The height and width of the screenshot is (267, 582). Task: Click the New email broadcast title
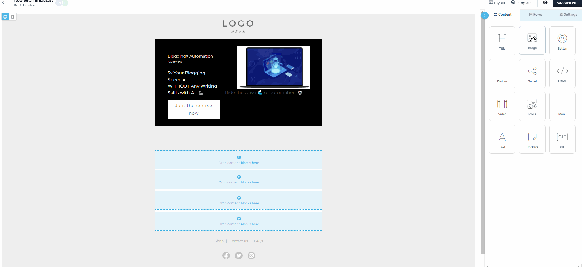[33, 1]
